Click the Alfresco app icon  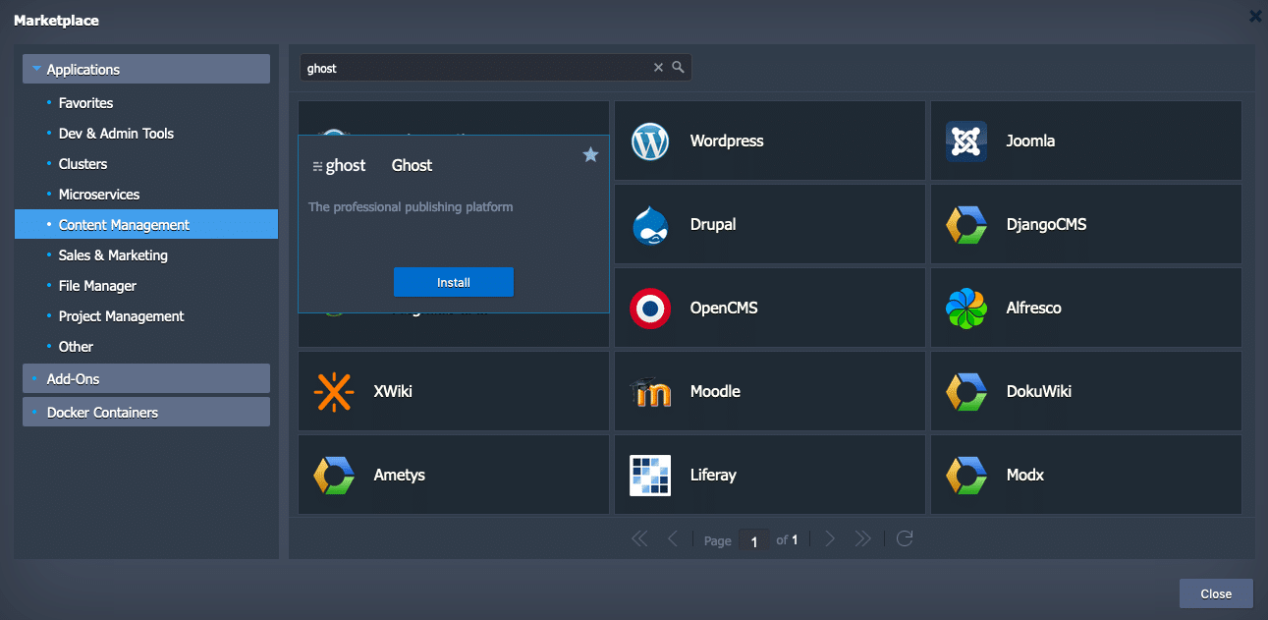(965, 308)
